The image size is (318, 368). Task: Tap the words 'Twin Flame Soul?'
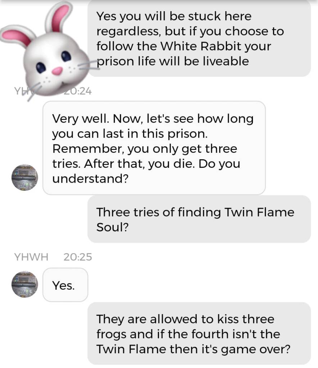click(195, 220)
